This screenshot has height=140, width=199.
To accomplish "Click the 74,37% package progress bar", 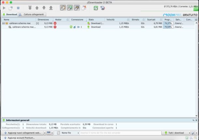I will pos(168,23).
